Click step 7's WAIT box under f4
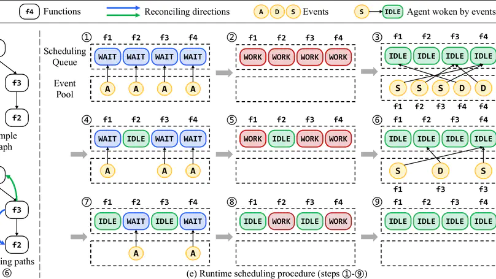 pos(193,221)
